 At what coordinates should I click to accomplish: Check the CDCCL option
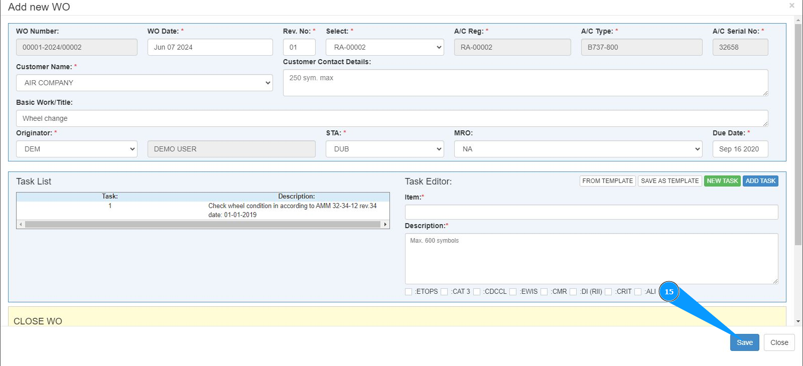[x=477, y=292]
